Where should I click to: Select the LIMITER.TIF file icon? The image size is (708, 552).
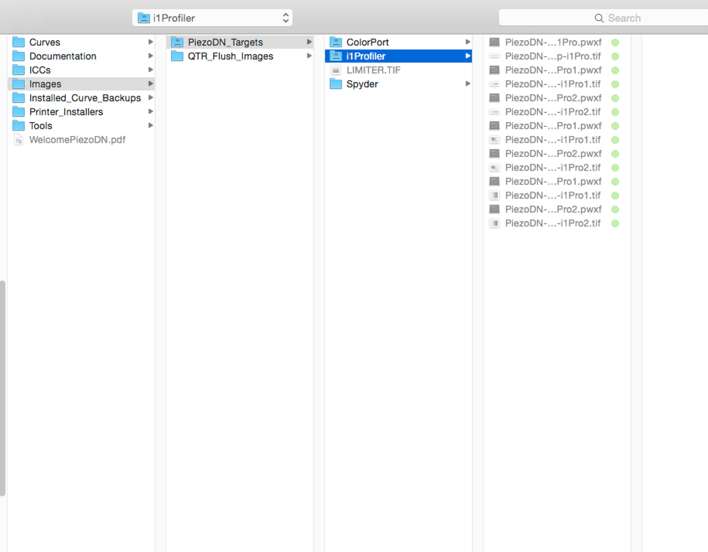336,70
